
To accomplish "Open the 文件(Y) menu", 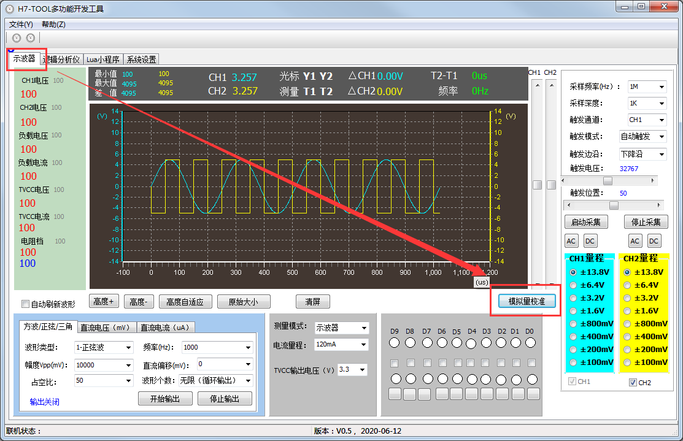I will (21, 25).
